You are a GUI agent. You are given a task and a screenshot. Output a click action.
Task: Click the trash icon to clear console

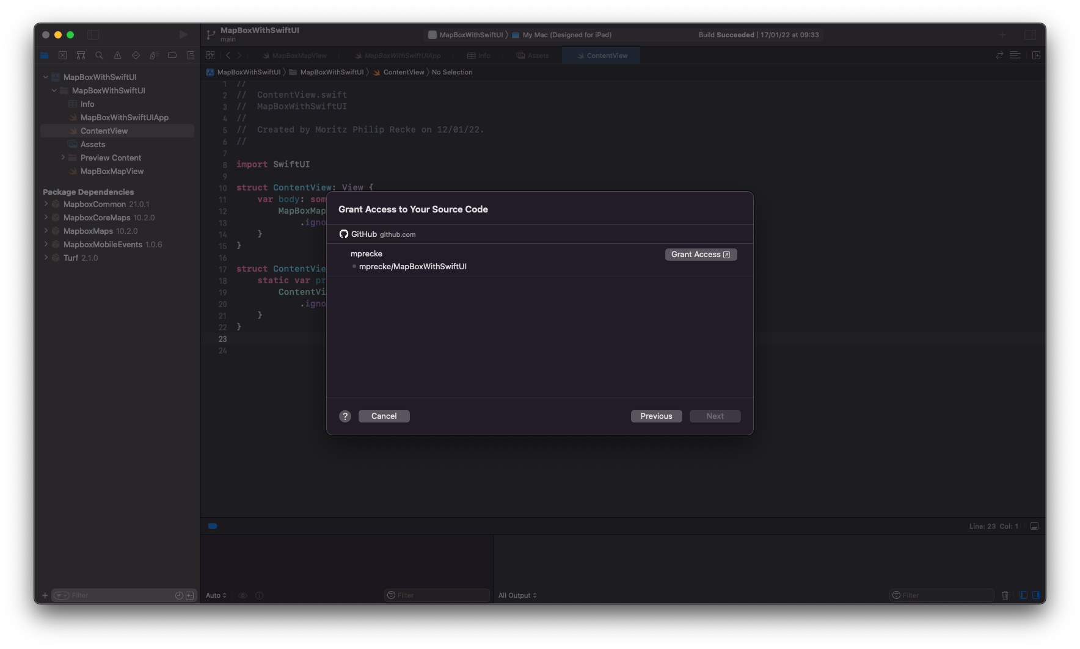point(1005,595)
